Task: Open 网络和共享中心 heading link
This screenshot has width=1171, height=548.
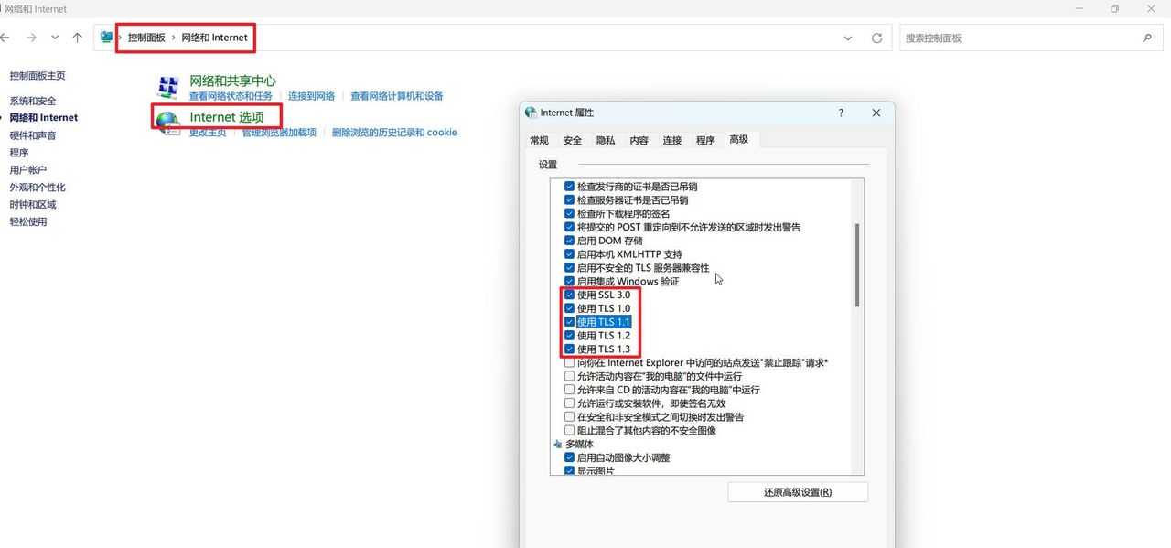Action: pos(232,81)
